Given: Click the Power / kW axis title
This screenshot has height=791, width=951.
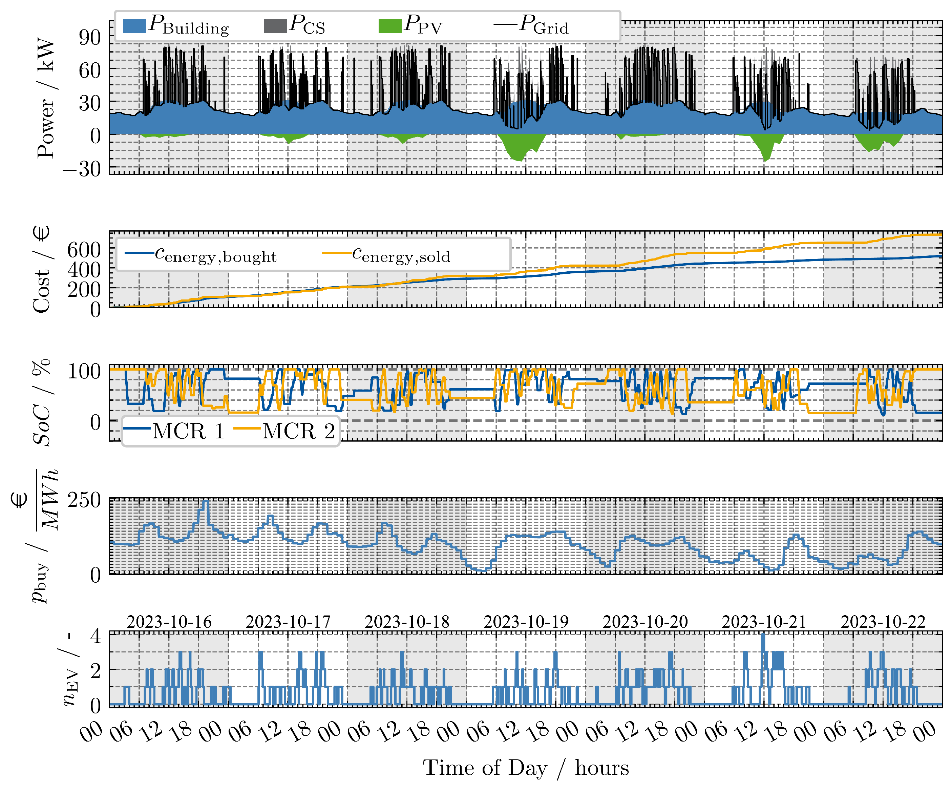Looking at the screenshot, I should point(46,98).
